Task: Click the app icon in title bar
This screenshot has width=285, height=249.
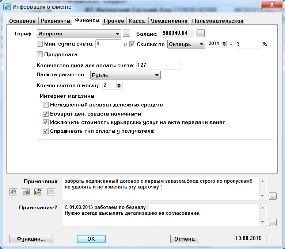Action: [7, 7]
